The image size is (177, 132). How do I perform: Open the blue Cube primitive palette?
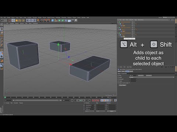click(53, 21)
